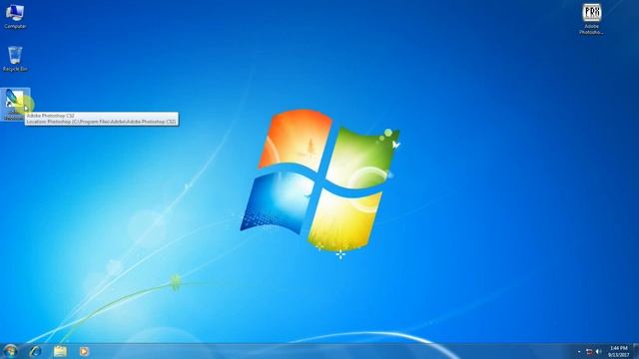
Task: Show hidden system tray icons
Action: point(579,352)
